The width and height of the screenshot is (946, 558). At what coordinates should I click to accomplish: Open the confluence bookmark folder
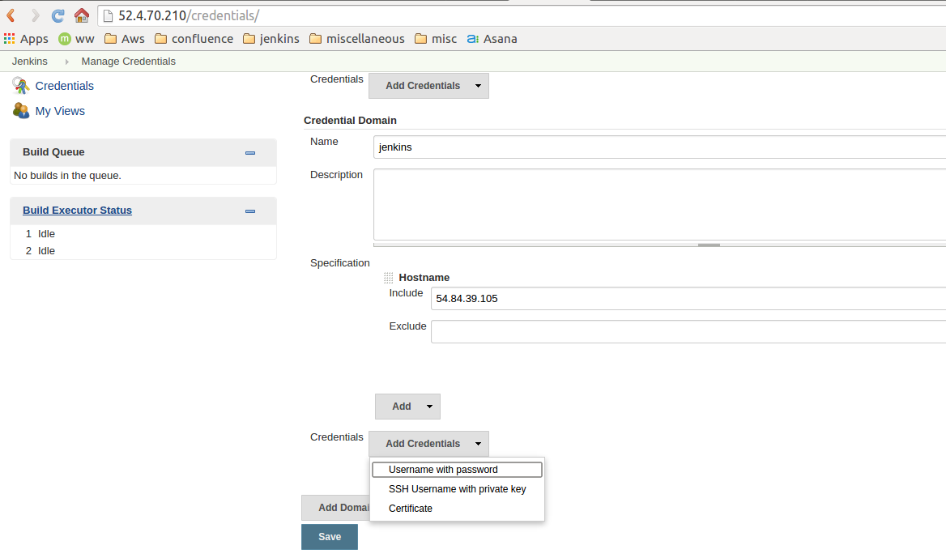click(194, 39)
